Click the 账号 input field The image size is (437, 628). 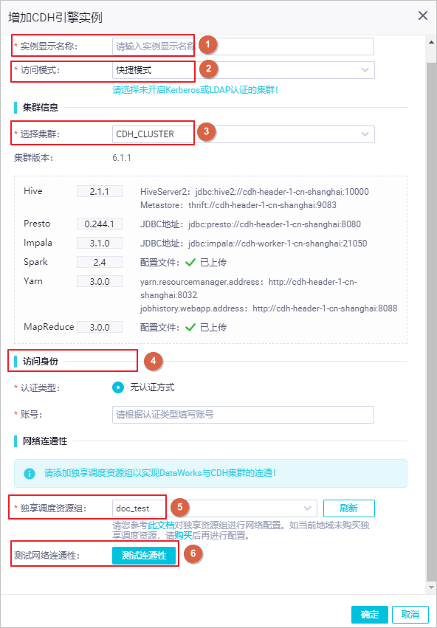click(x=243, y=415)
